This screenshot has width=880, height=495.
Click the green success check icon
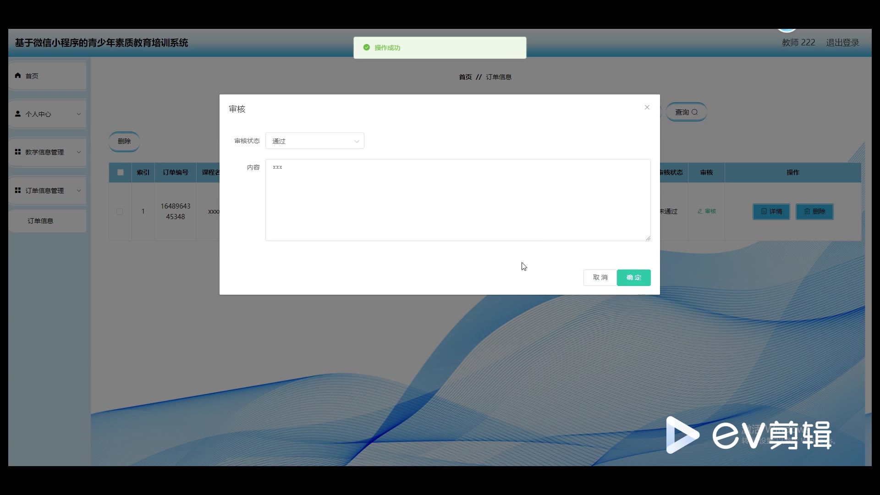click(x=366, y=48)
